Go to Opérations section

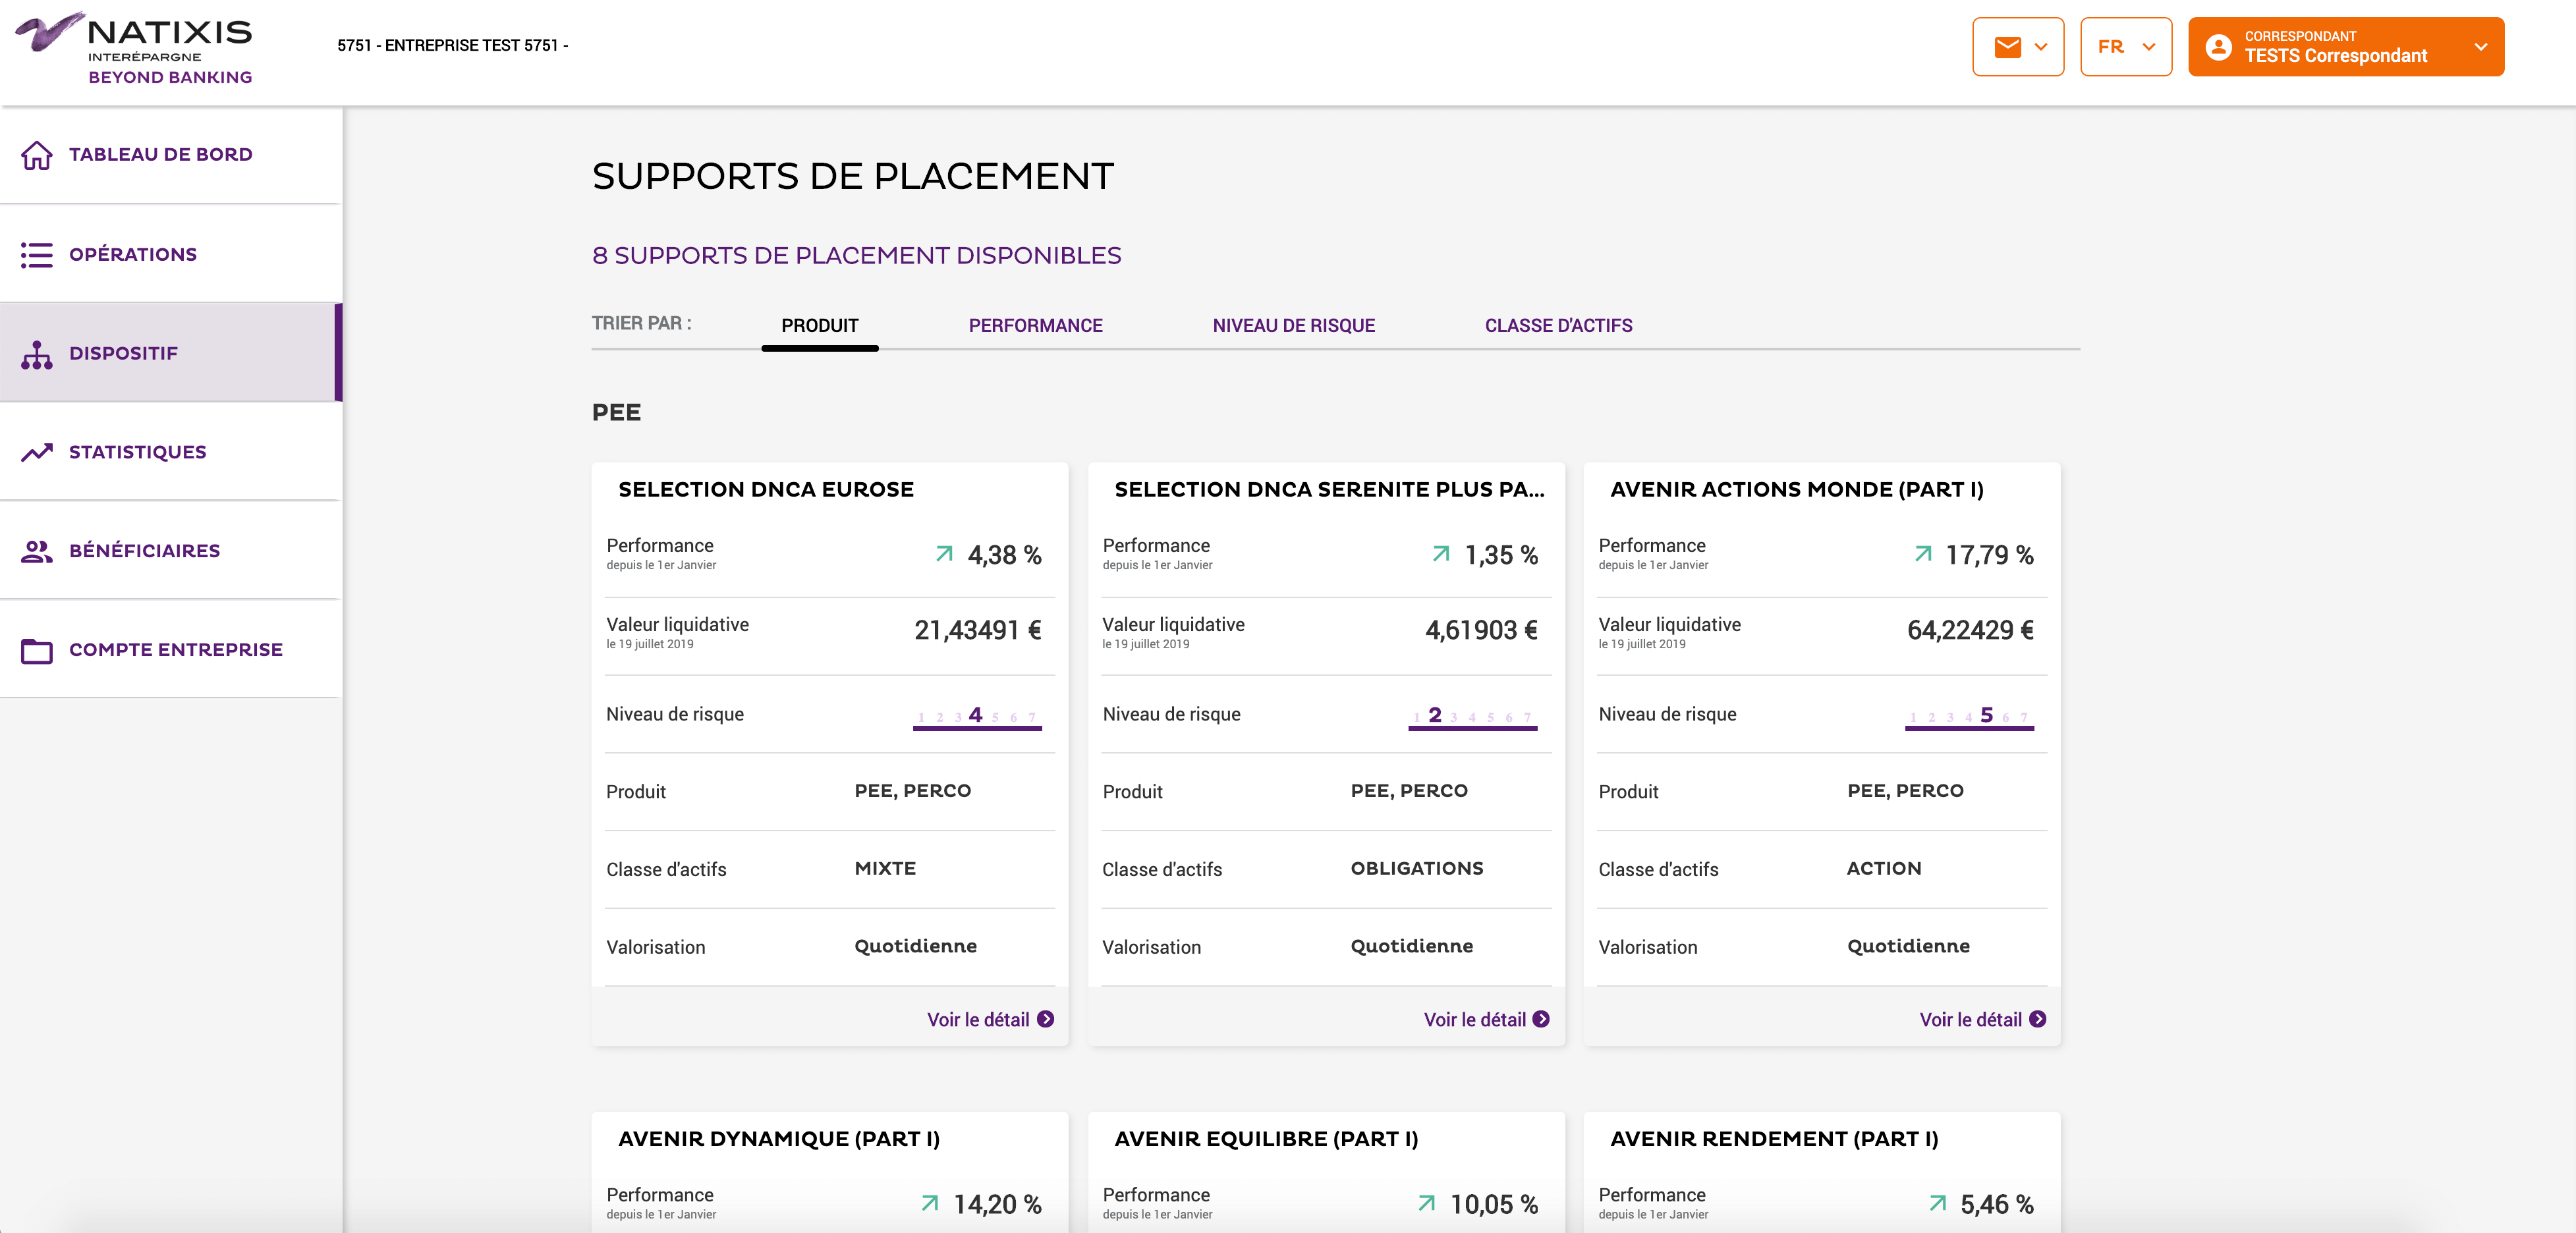point(171,254)
